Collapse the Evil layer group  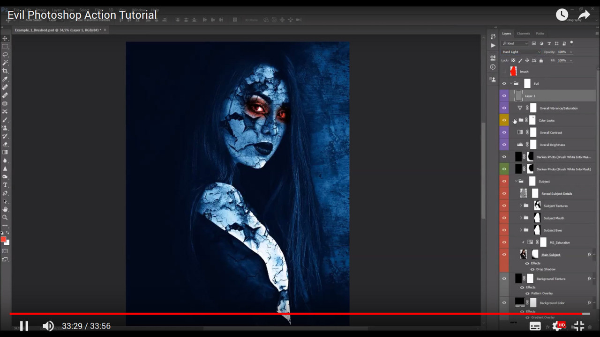(x=511, y=83)
